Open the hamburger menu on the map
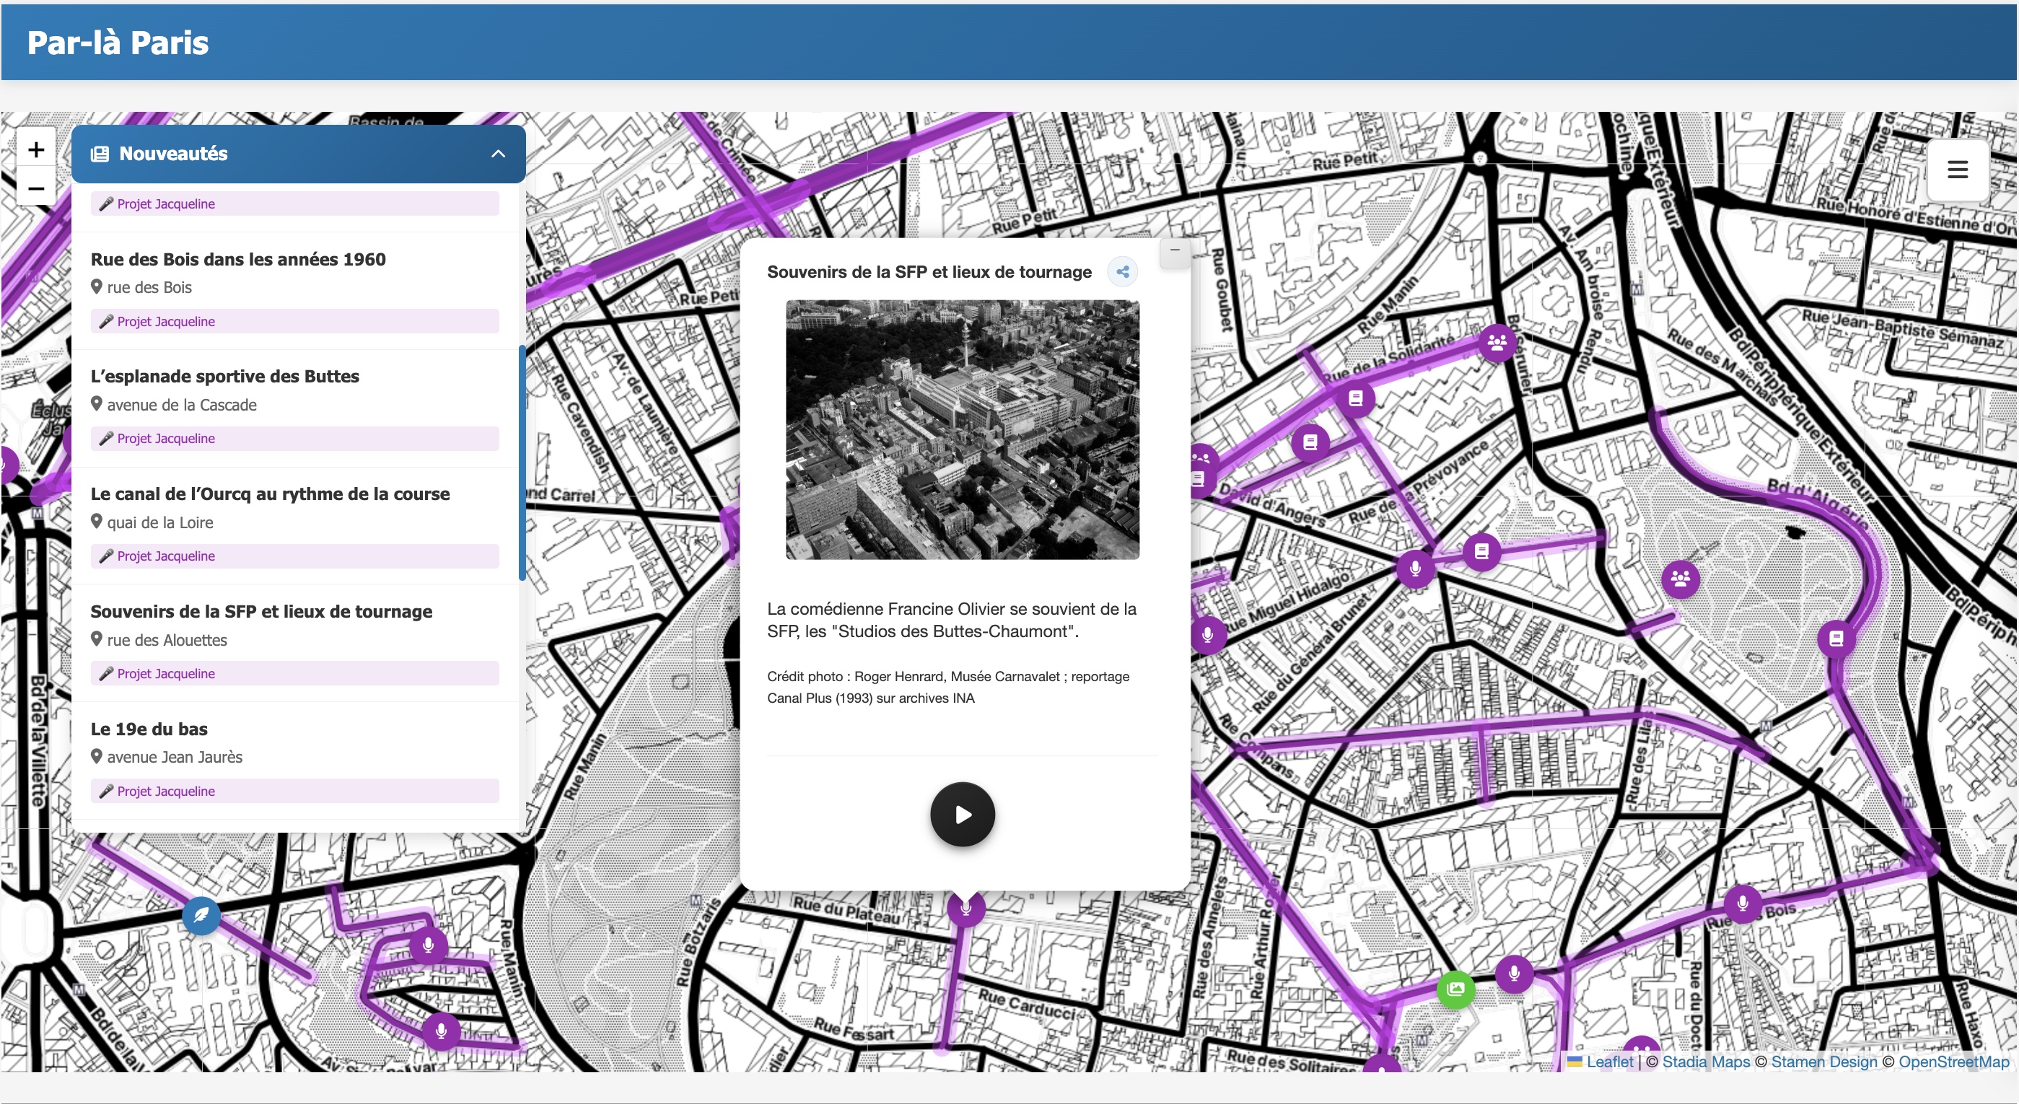The image size is (2019, 1104). (x=1957, y=170)
